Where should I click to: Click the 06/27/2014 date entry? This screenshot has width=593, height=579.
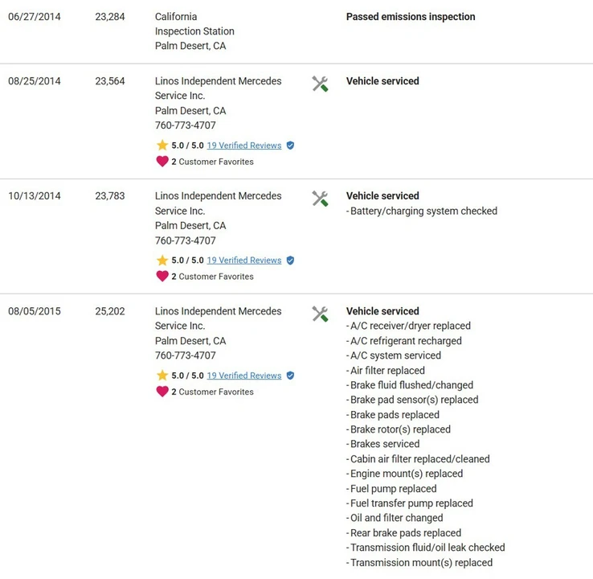point(35,17)
